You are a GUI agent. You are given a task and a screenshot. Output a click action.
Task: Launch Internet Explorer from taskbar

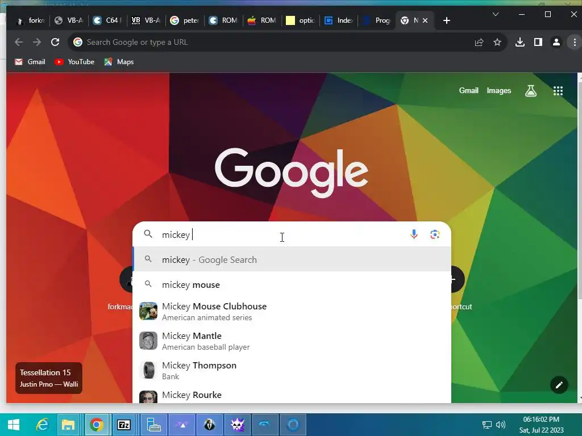pyautogui.click(x=43, y=425)
